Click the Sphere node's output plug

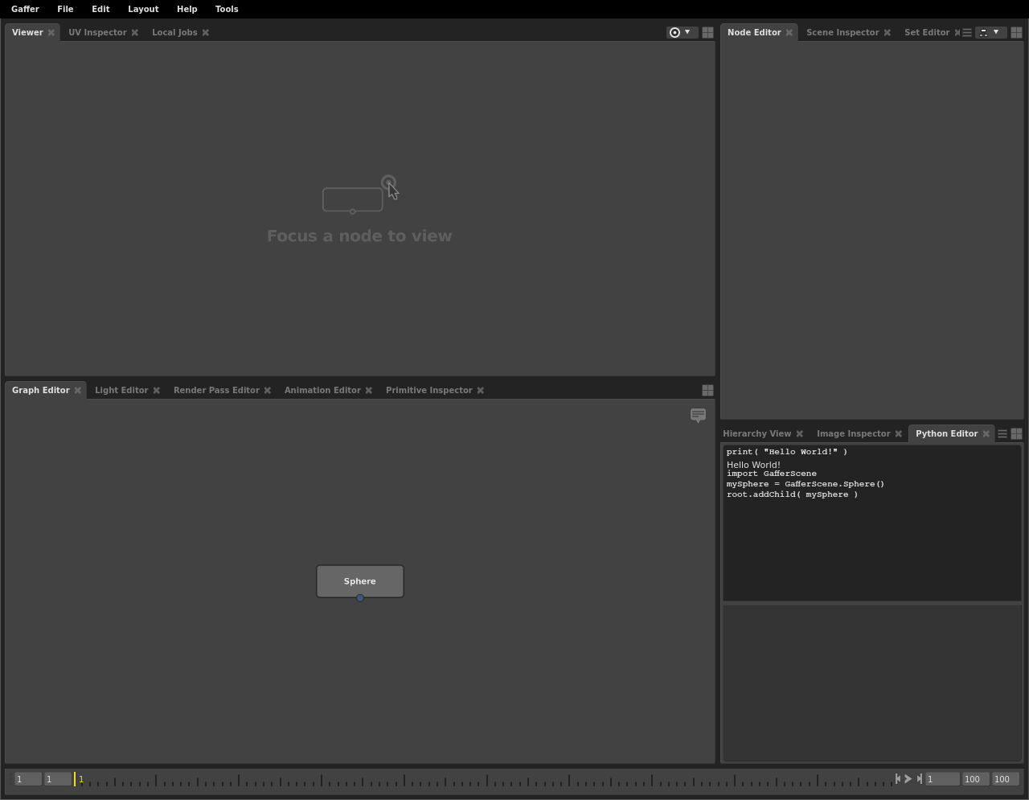coord(360,597)
